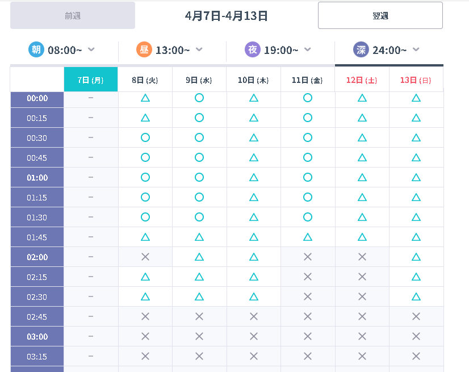Expand the 夜 19:00~ dropdown chevron
The width and height of the screenshot is (469, 372).
[308, 49]
